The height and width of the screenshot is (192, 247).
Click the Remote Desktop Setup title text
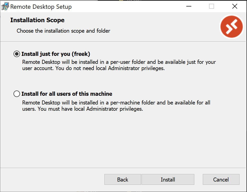coord(40,6)
